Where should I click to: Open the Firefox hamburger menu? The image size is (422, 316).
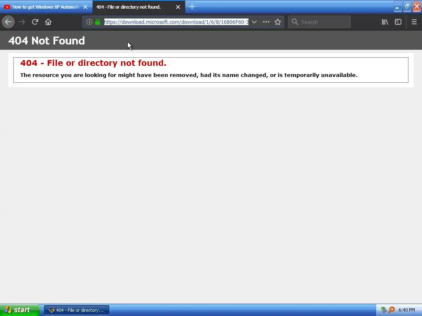414,22
